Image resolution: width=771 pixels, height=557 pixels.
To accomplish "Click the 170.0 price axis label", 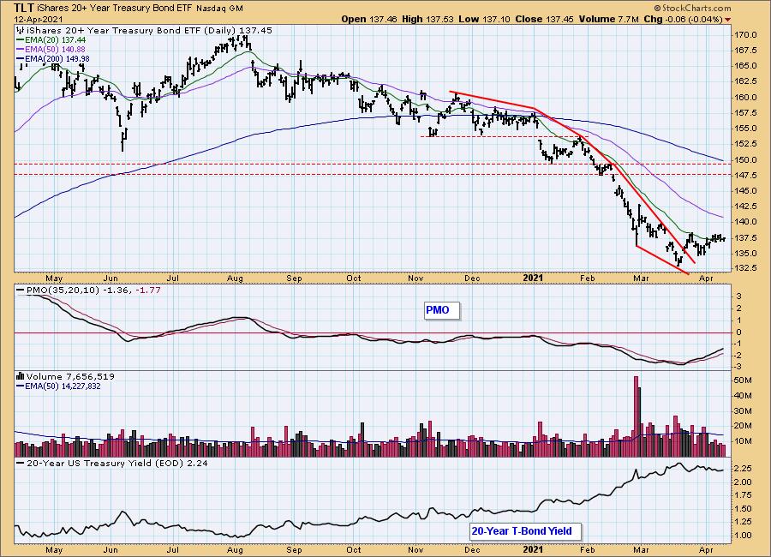I will click(746, 35).
